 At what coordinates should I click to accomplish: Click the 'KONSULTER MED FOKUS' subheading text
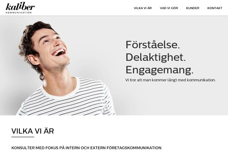pos(87,148)
